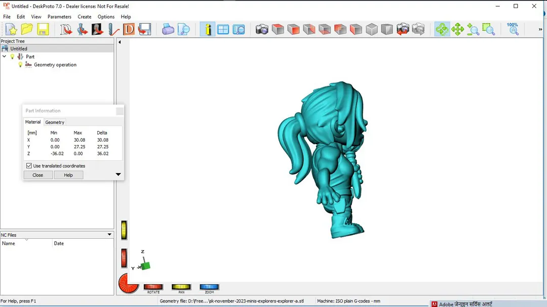
Task: Toggle the lightbulb visibility for Part
Action: (x=12, y=57)
